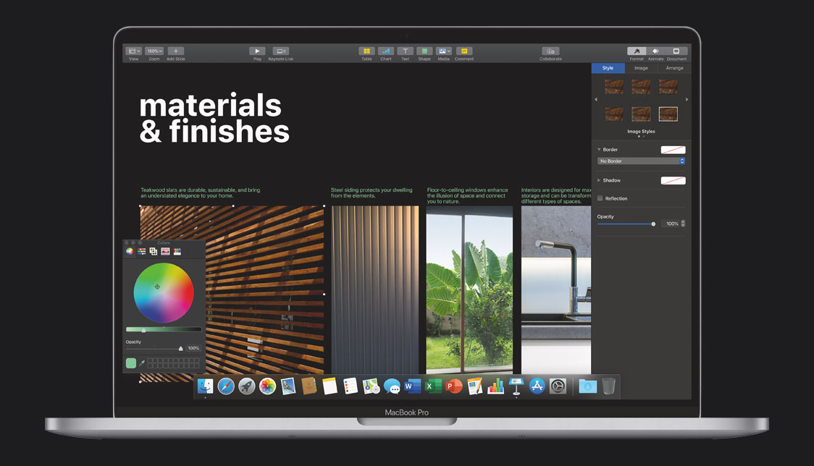Collapse the Border section triangle

coord(599,150)
